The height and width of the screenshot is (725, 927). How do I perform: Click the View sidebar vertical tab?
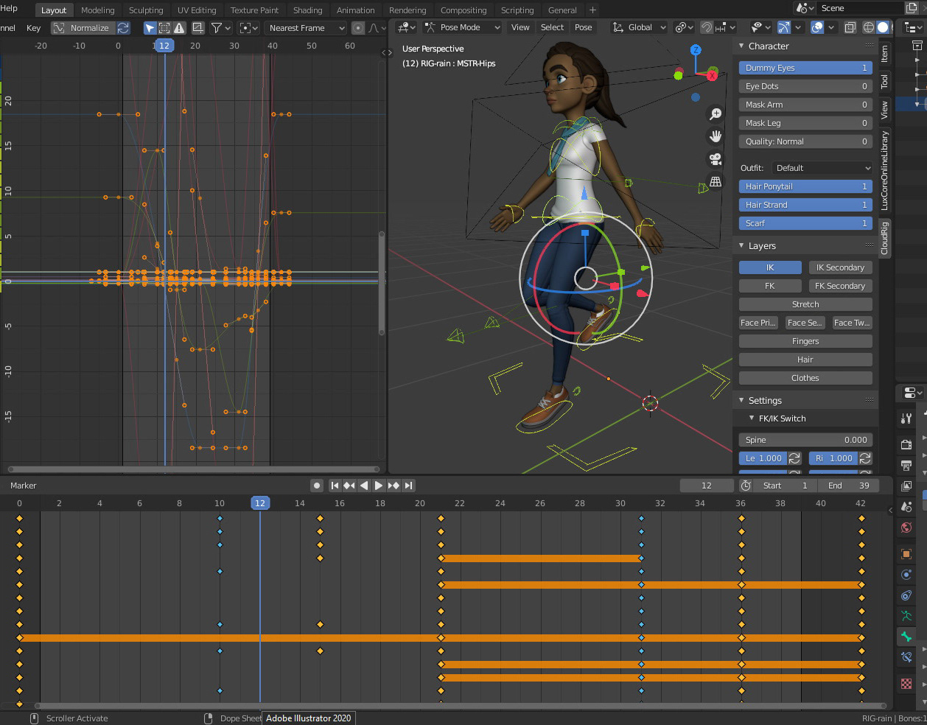point(884,111)
